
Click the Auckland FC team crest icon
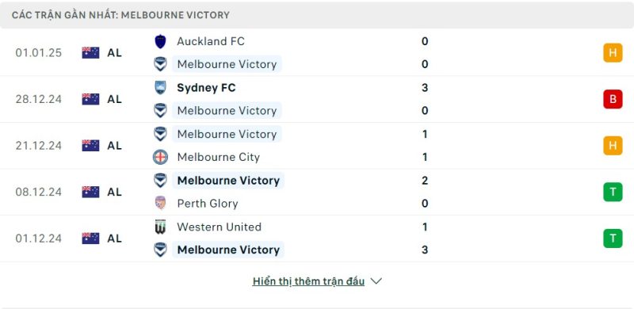pyautogui.click(x=161, y=41)
